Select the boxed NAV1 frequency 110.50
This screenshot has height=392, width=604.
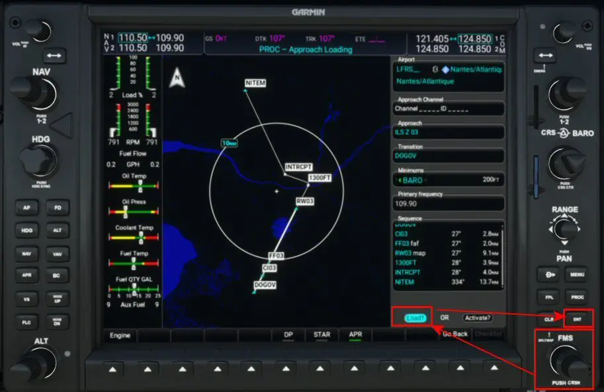point(132,38)
